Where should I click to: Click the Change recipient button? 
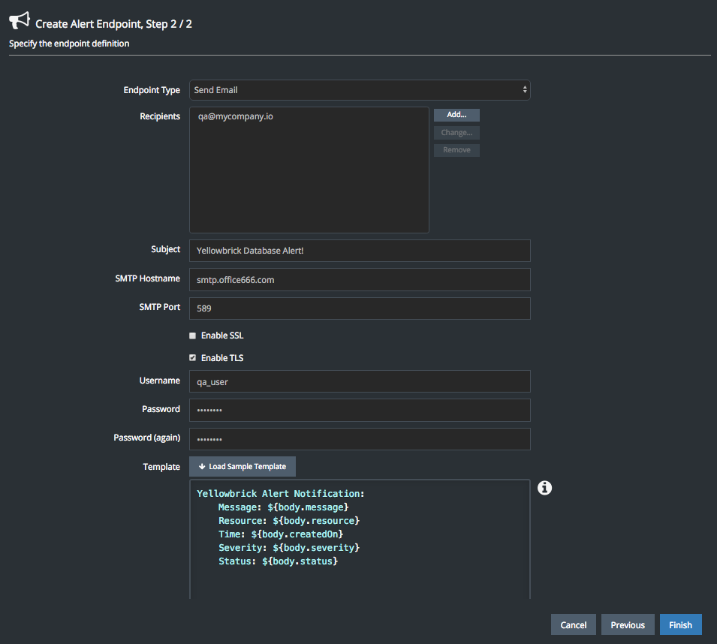[456, 133]
